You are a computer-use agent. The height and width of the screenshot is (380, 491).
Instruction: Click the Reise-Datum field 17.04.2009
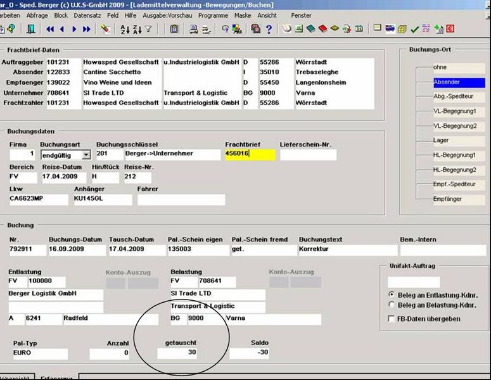tap(64, 177)
